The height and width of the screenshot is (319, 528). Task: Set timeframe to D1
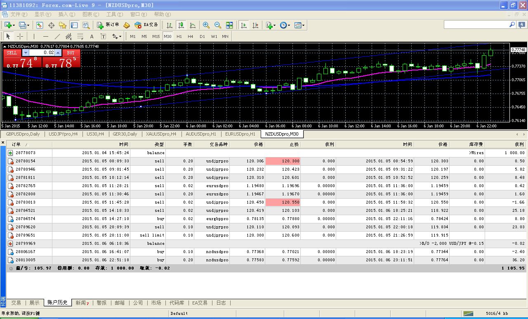(202, 36)
